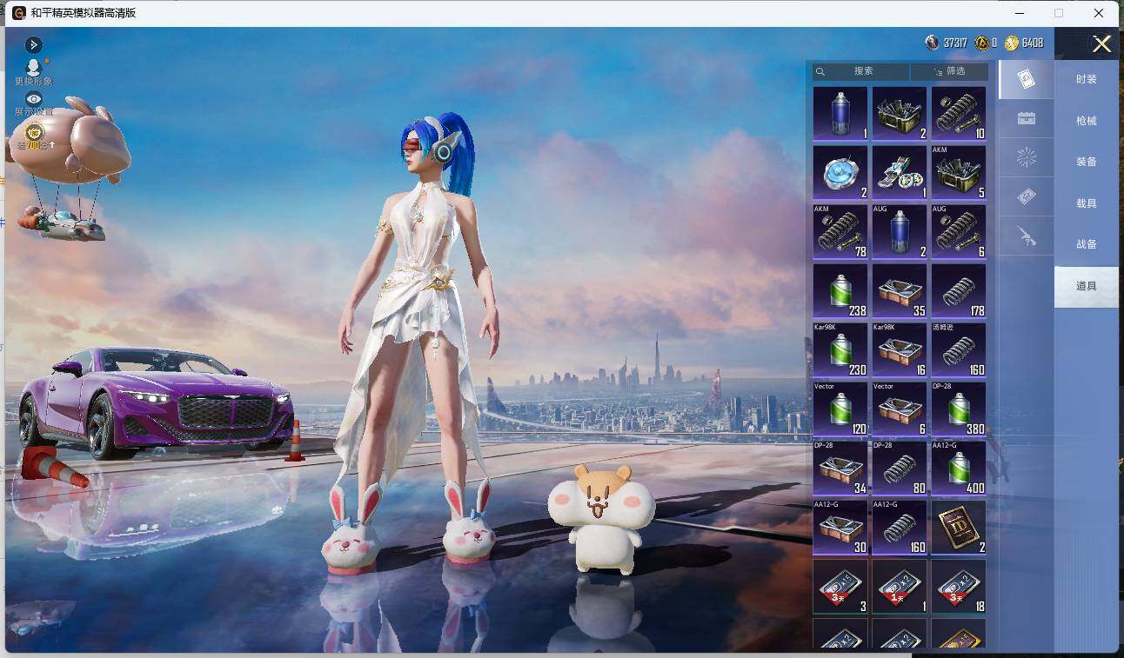This screenshot has width=1124, height=658.
Task: Select the AKM parts crate item
Action: coord(959,172)
